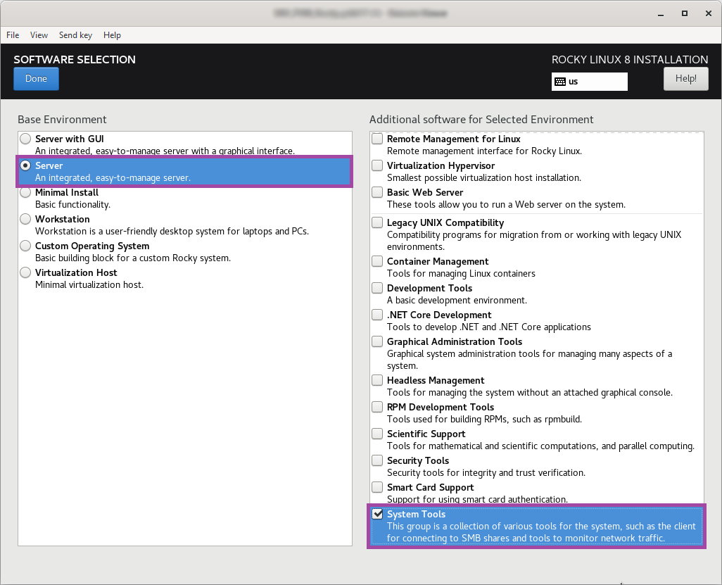Choose the Minimal Install radio button
Image resolution: width=722 pixels, height=585 pixels.
pos(25,192)
